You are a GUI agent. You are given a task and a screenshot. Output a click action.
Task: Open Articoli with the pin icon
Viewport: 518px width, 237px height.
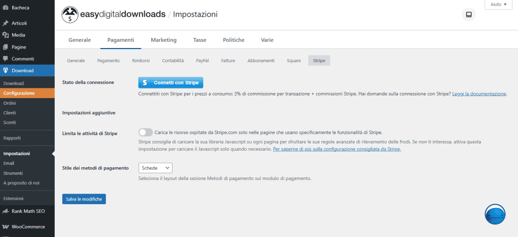point(6,23)
